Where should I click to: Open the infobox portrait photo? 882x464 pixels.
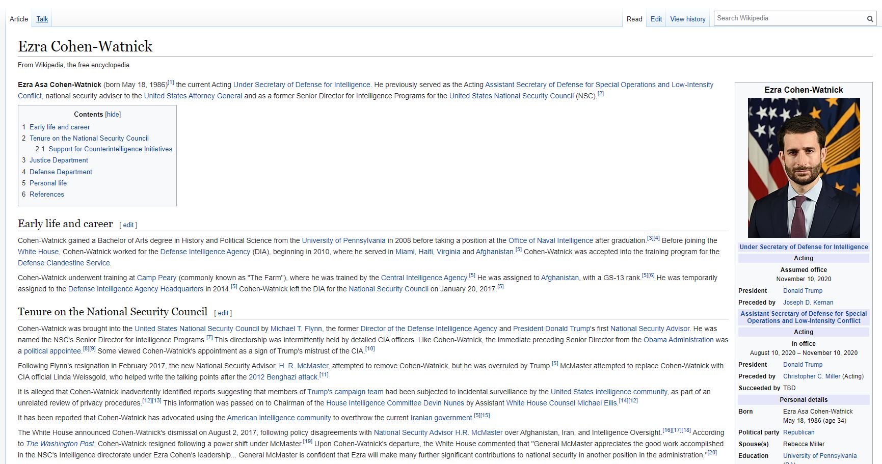coord(804,168)
